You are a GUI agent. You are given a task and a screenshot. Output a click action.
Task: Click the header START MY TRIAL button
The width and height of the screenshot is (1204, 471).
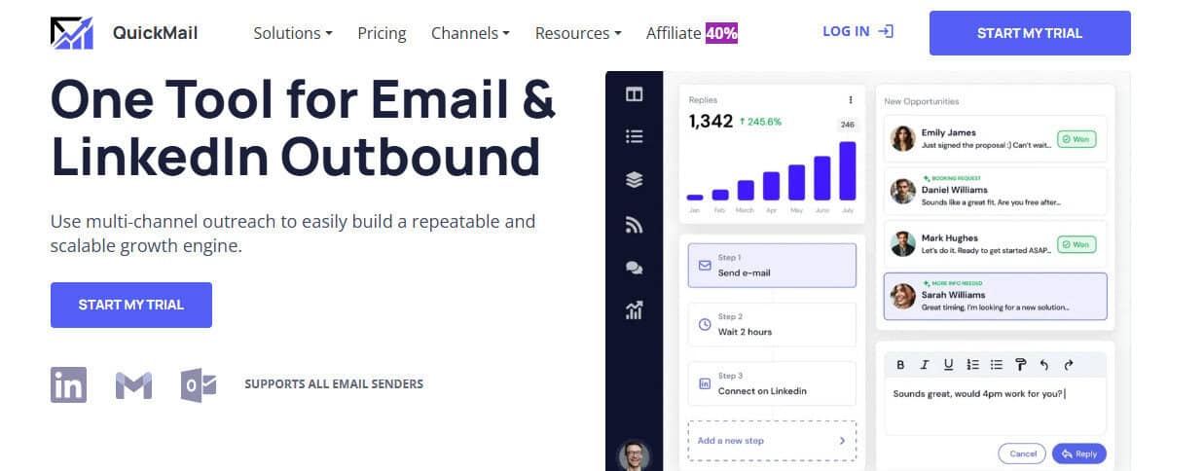(1030, 33)
